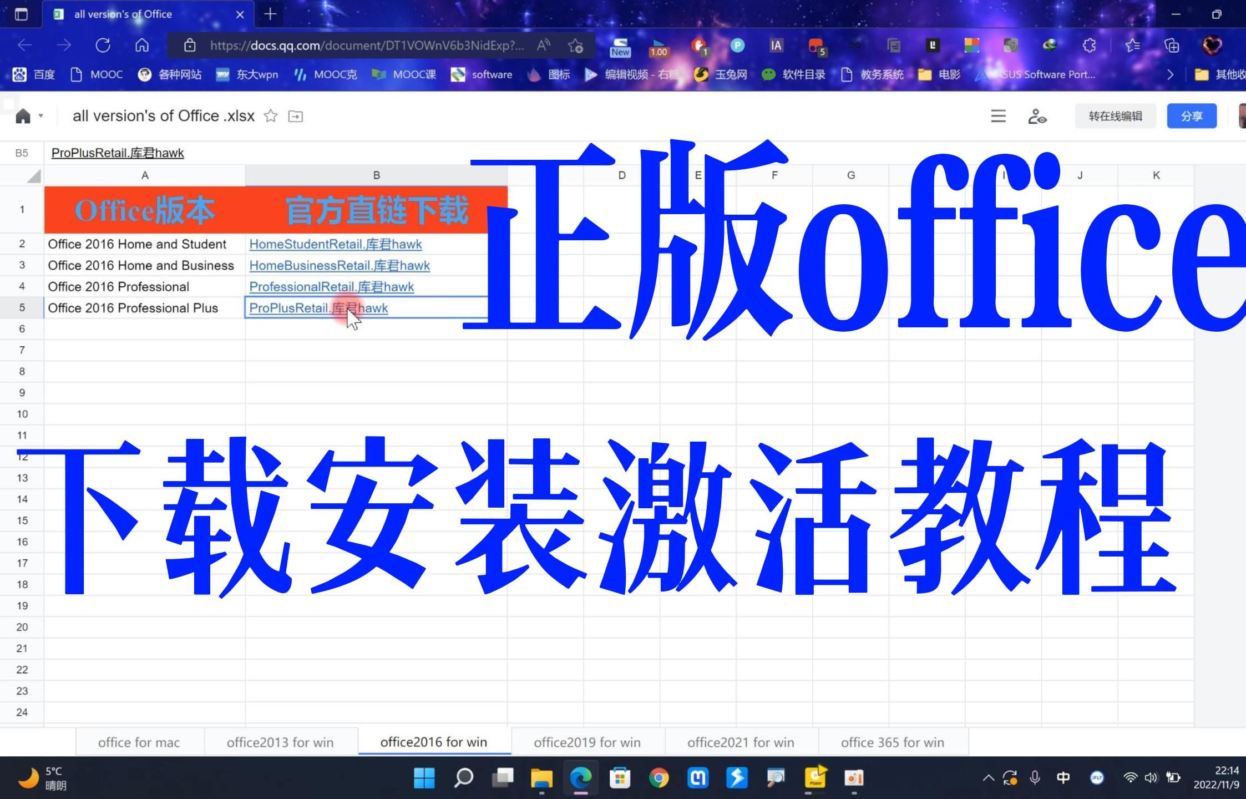Select column B header
1246x799 pixels.
pyautogui.click(x=376, y=175)
